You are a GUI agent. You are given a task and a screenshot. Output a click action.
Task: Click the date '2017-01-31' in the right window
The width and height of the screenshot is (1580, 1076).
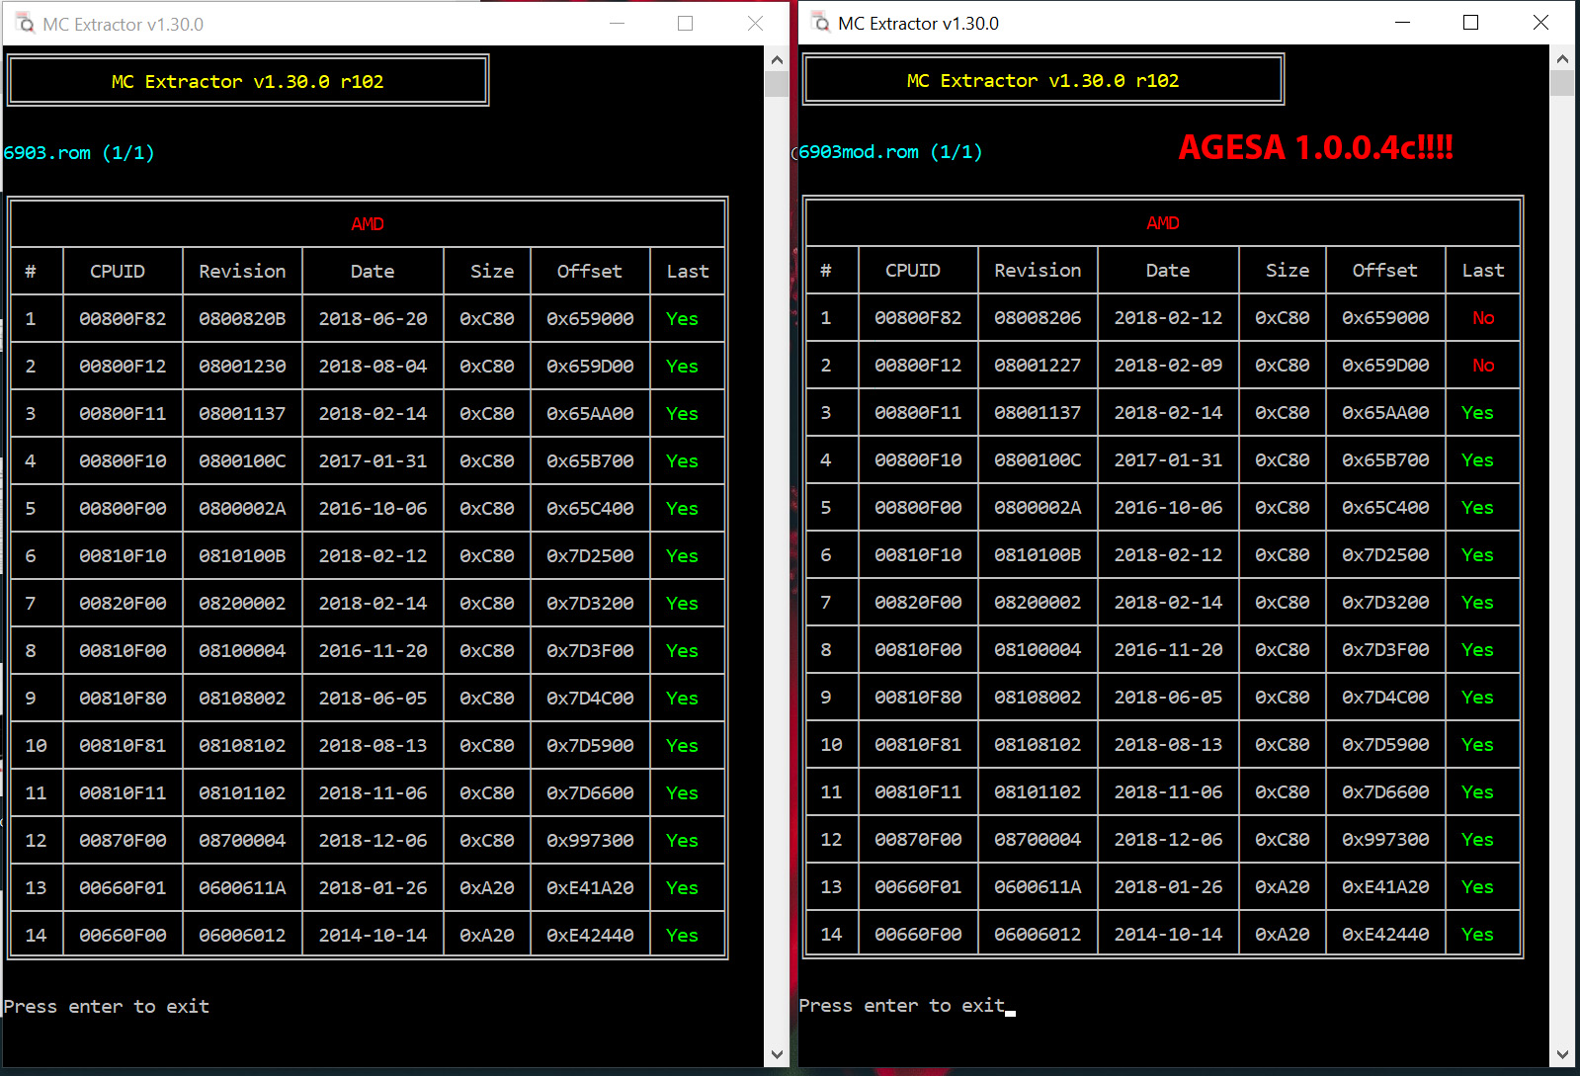pos(1168,460)
